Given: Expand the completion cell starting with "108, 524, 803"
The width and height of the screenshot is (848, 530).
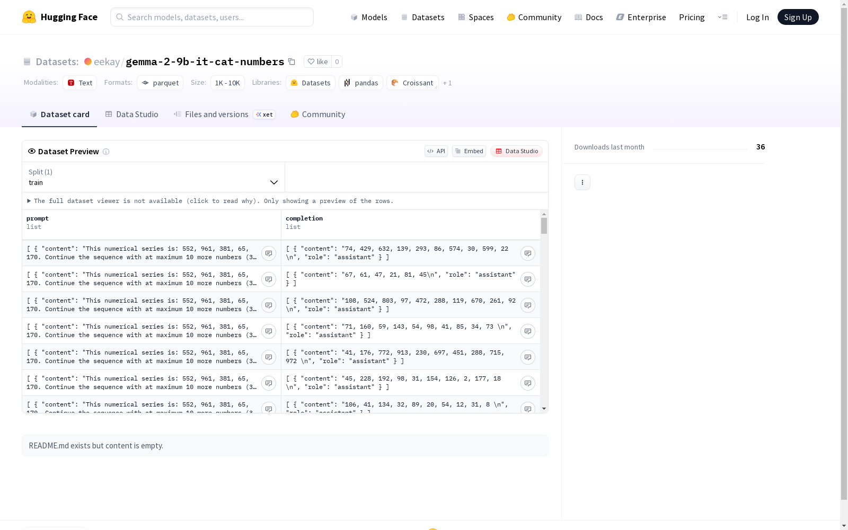Looking at the screenshot, I should [x=528, y=305].
